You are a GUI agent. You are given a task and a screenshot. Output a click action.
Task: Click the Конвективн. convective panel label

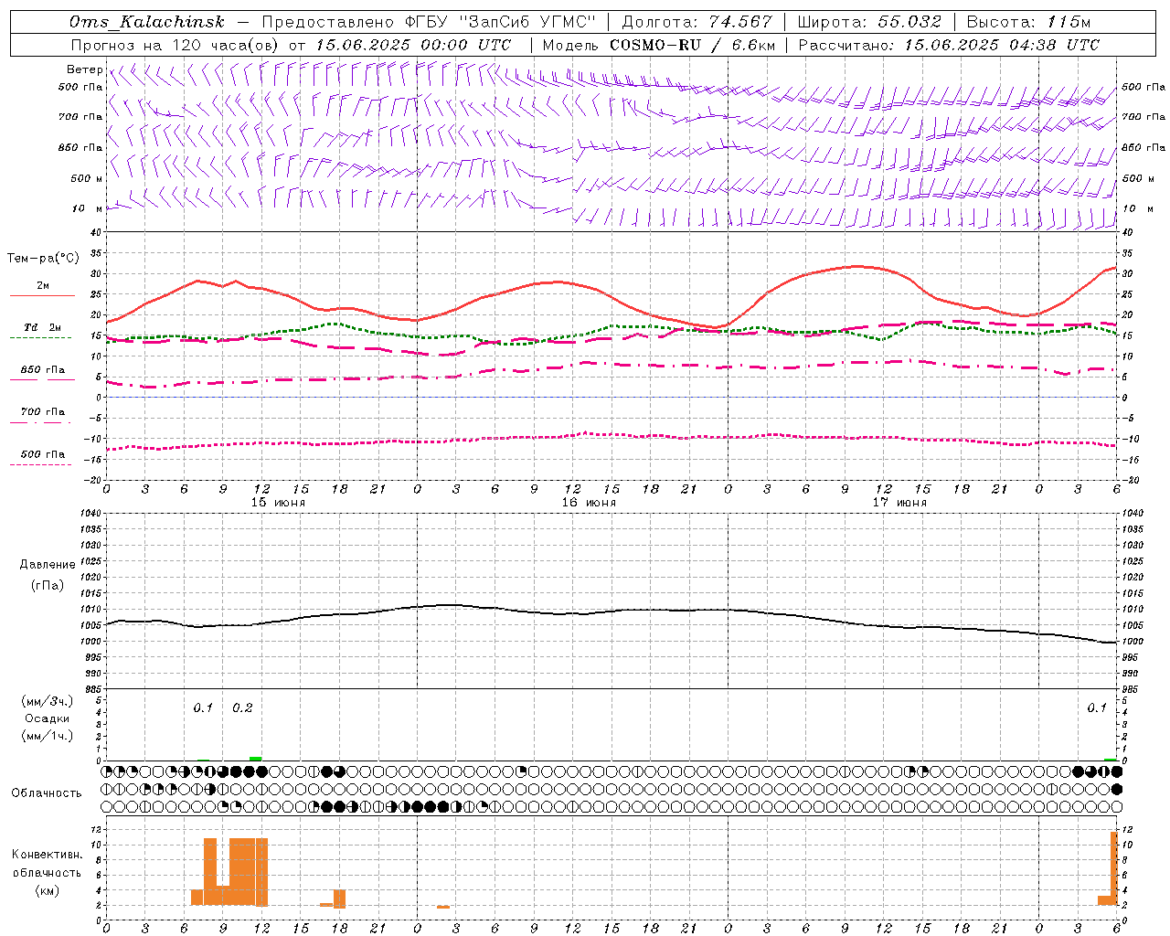click(x=48, y=855)
